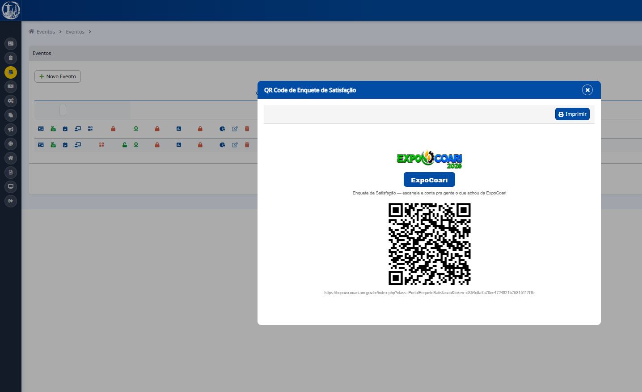Screen dimensions: 642x392
Task: Click the Novo Evento button
Action: point(58,76)
